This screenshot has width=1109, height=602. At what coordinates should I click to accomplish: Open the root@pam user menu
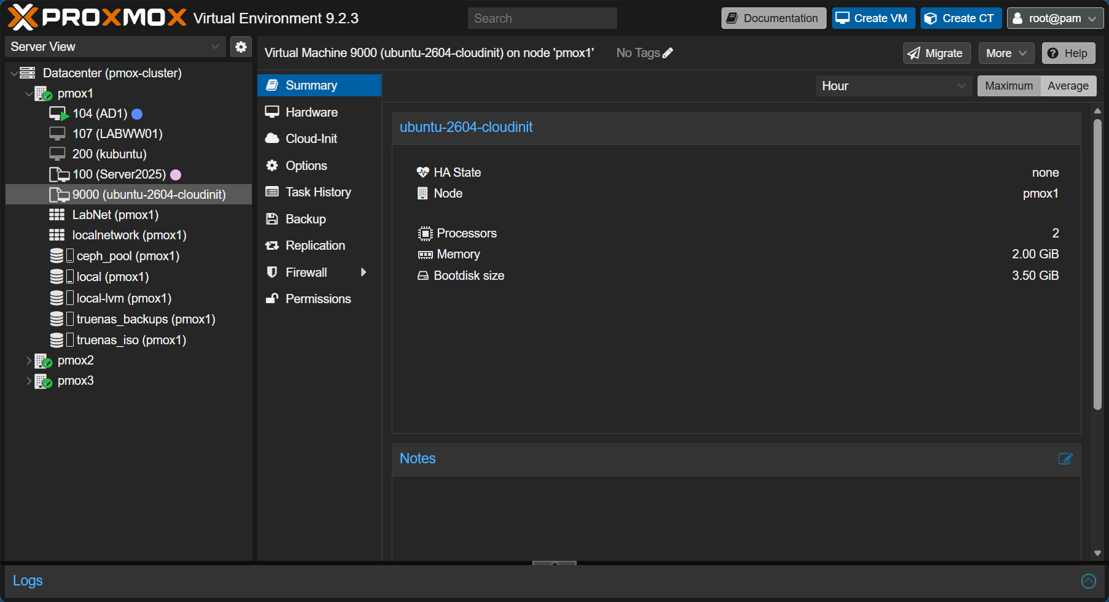[x=1055, y=18]
